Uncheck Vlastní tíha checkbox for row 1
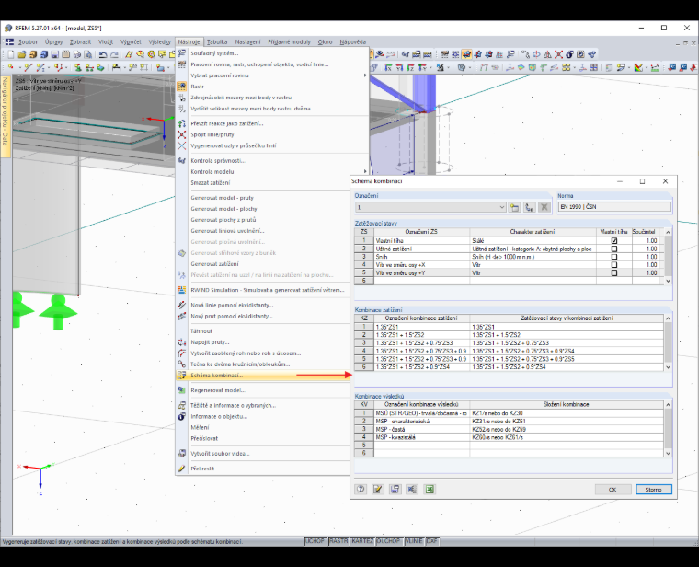 [x=613, y=240]
